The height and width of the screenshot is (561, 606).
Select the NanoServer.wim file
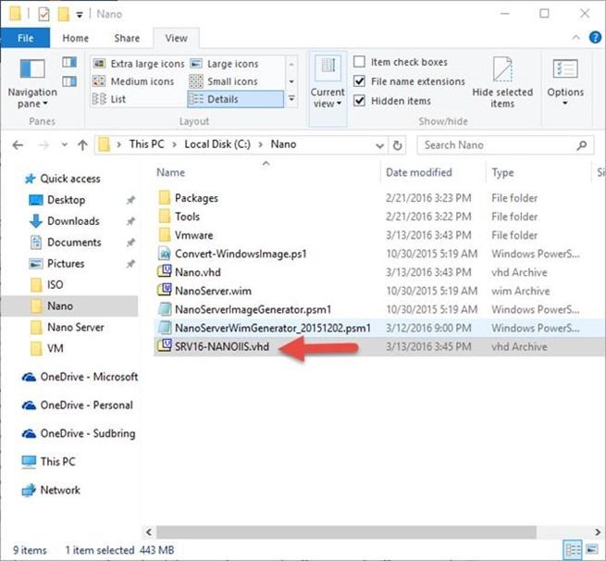[x=213, y=291]
